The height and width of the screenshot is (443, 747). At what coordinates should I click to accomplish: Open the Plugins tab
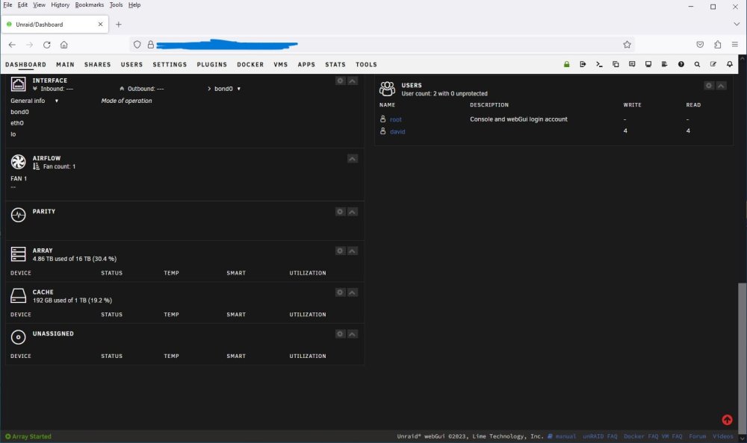212,65
